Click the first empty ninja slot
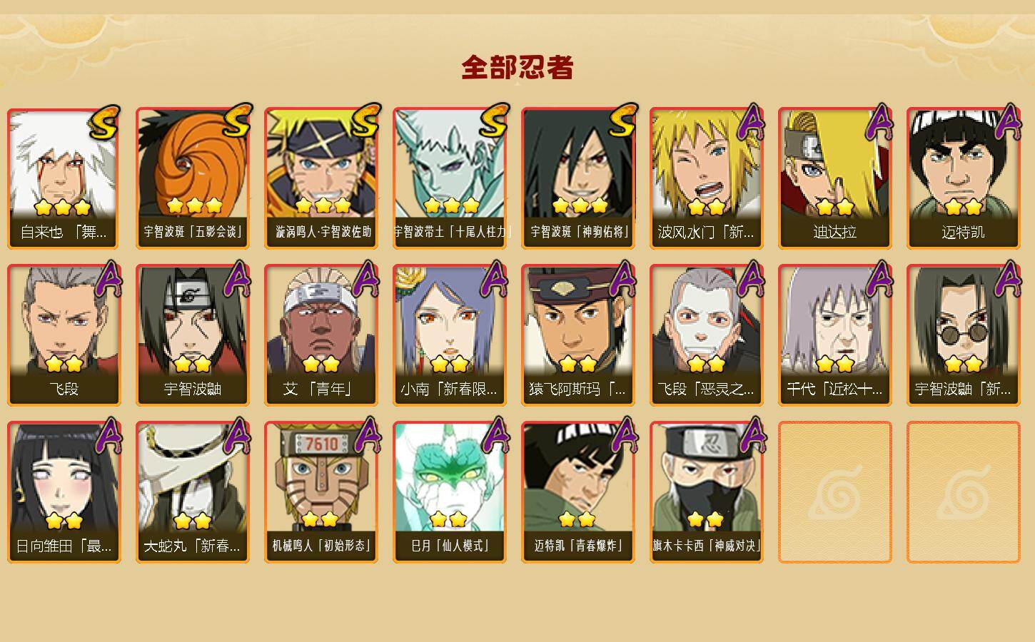The image size is (1035, 642). click(x=834, y=492)
